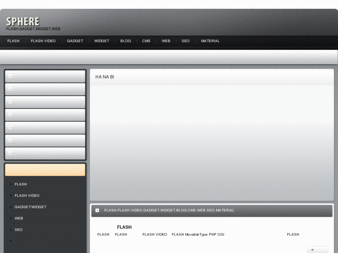
Task: Click the arrow button at bottom right of article
Action: tap(317, 250)
